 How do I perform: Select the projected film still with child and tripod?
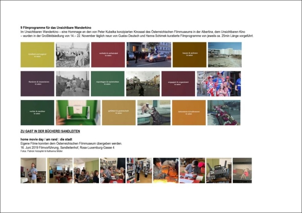coord(242,170)
